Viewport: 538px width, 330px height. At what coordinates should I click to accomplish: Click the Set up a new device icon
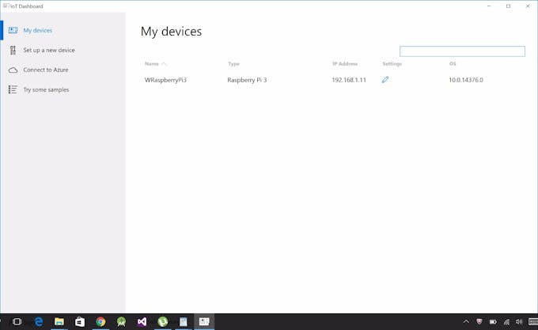(x=13, y=50)
